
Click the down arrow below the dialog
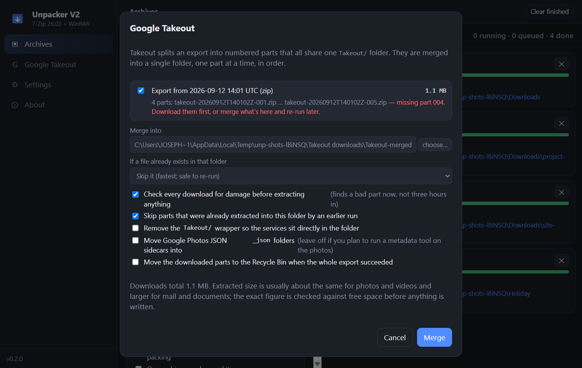click(x=317, y=363)
